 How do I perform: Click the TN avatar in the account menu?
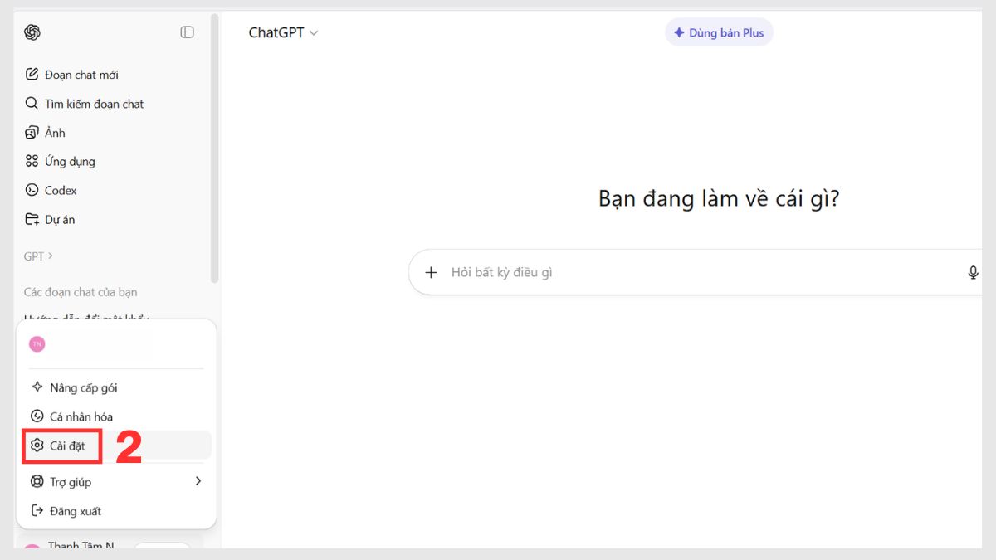(37, 343)
